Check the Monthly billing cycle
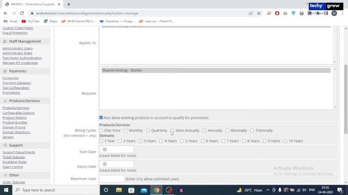This screenshot has height=195, width=348. point(126,131)
